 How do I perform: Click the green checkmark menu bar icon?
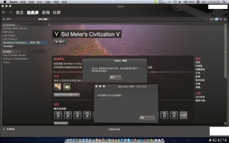point(155,2)
